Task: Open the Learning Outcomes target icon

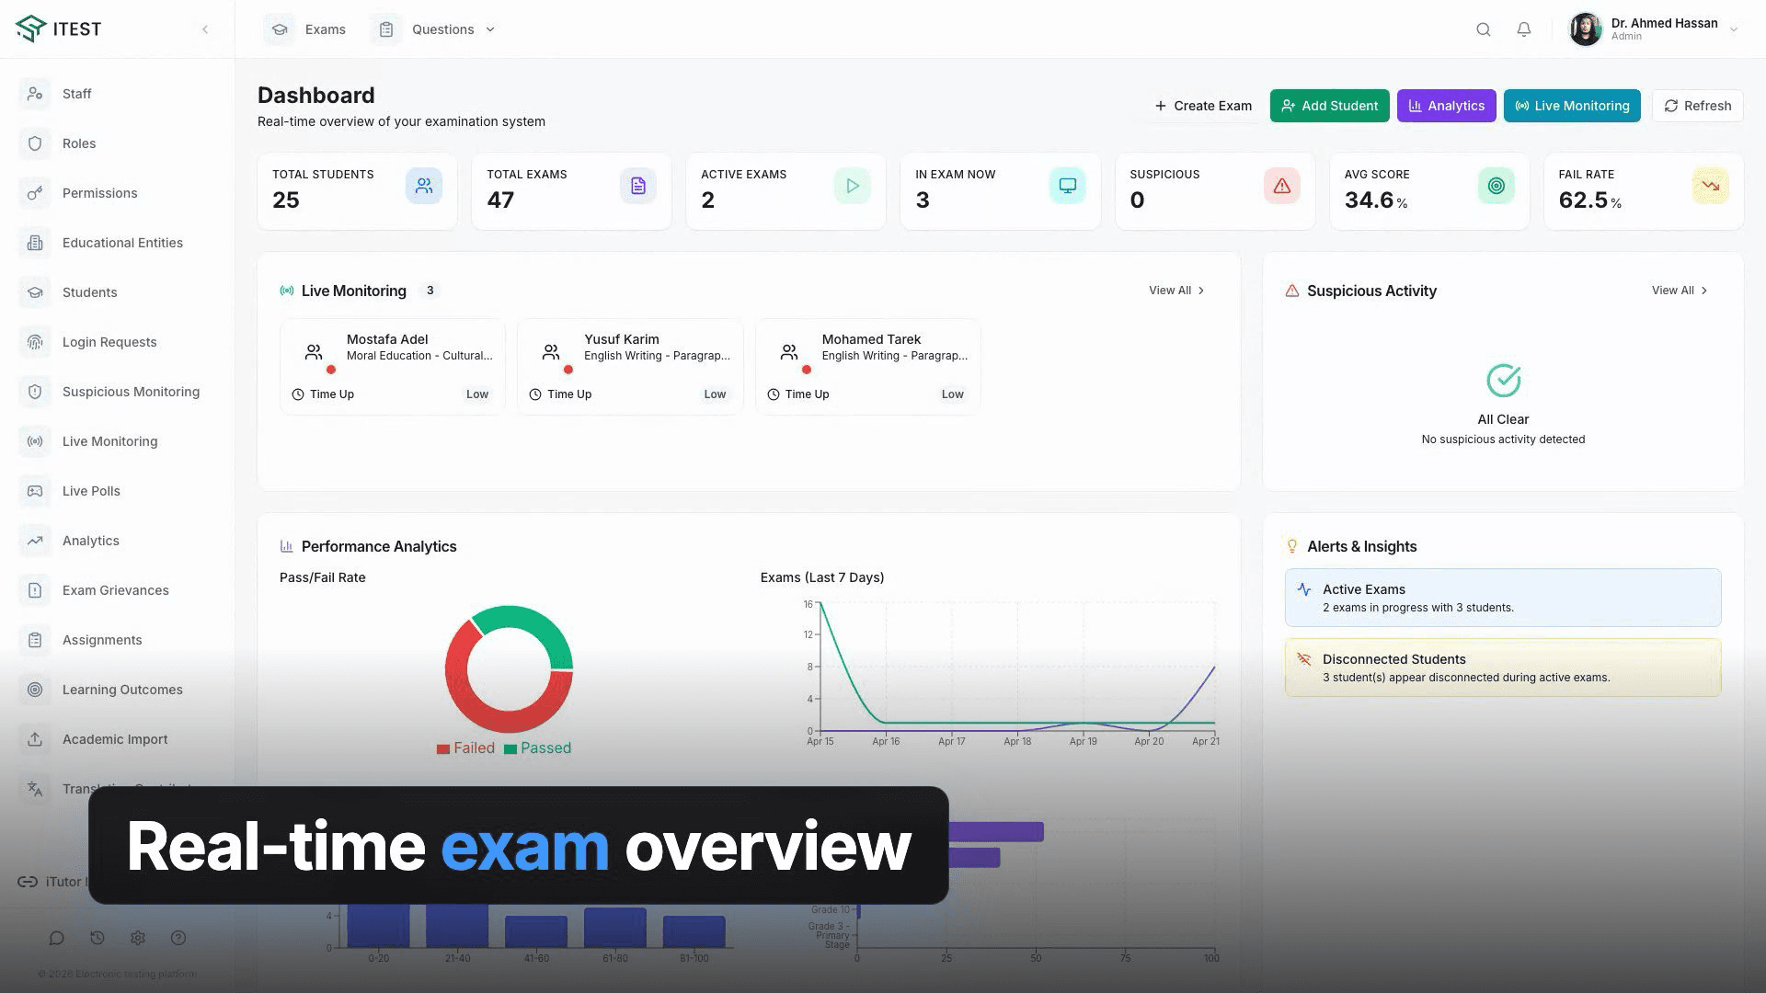Action: (35, 690)
